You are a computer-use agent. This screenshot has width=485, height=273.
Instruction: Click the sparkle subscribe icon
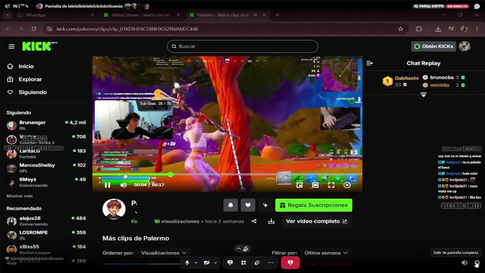point(265,205)
